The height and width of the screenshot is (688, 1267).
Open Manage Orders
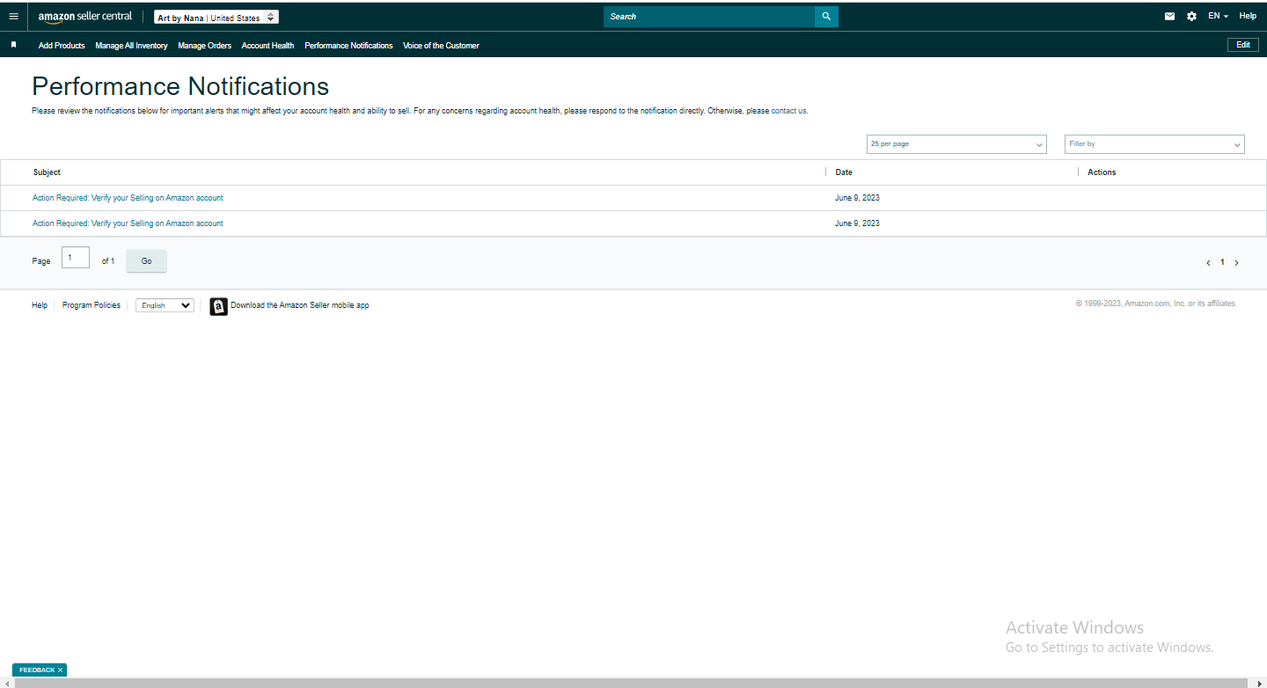click(204, 46)
